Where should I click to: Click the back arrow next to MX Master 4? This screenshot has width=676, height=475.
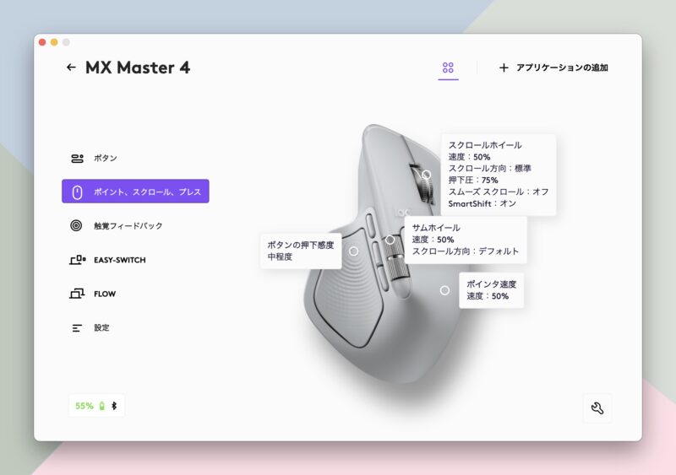[71, 67]
